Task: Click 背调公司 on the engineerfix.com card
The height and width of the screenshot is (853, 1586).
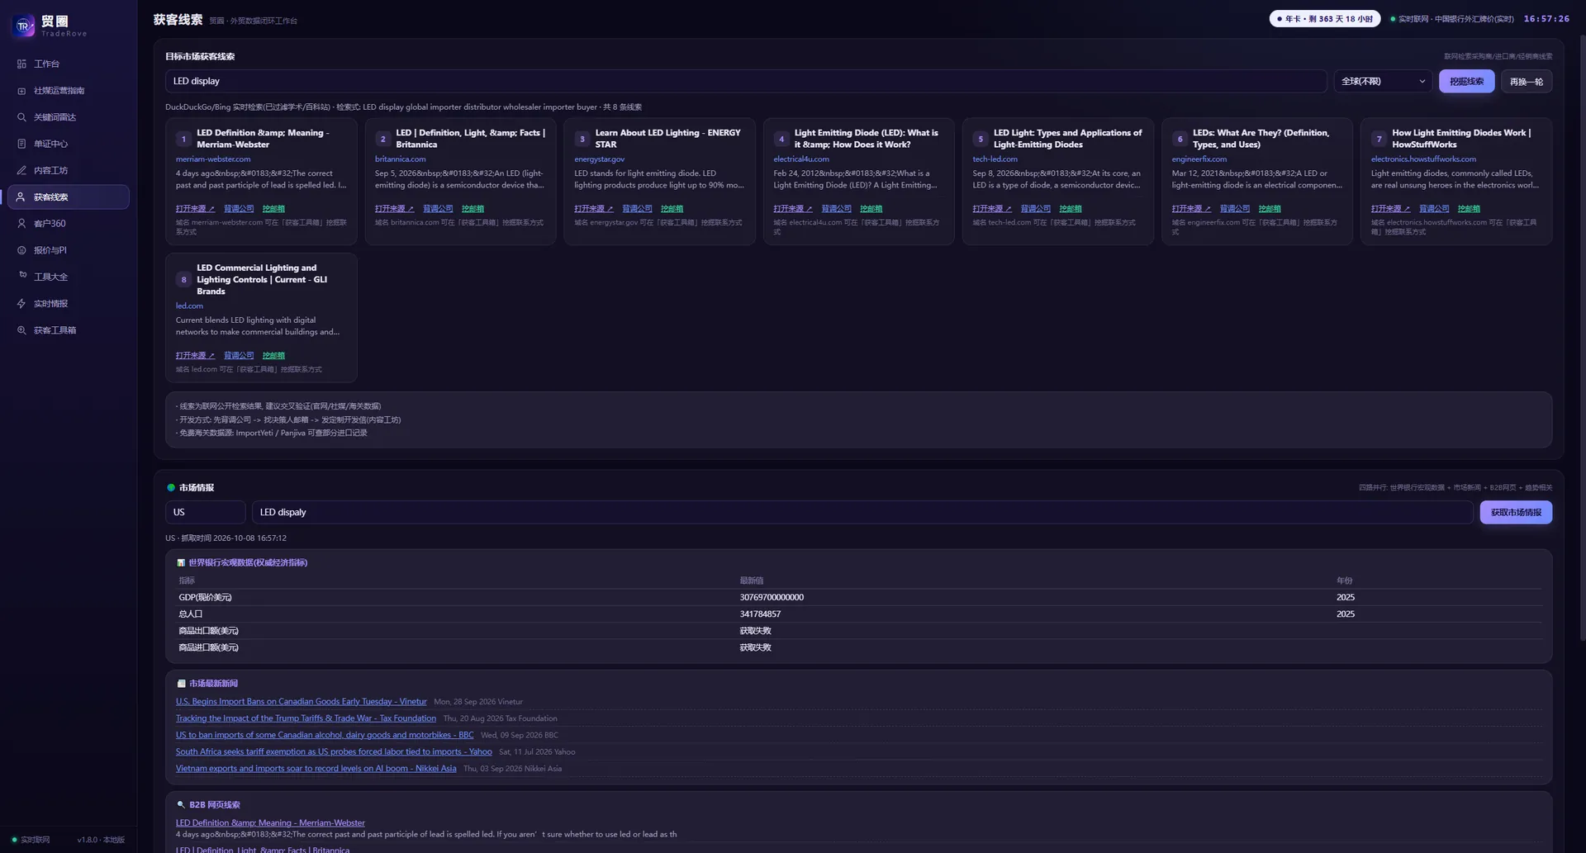Action: (x=1235, y=209)
